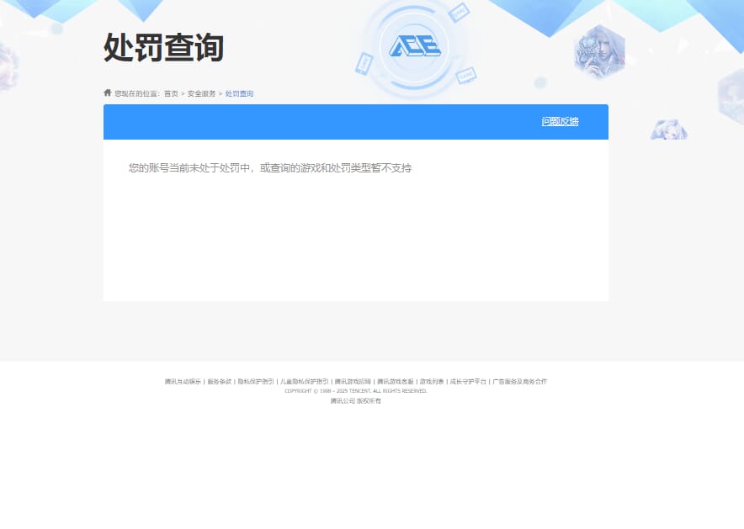
Task: Click the card icon beside the ACE logo
Action: click(x=460, y=13)
